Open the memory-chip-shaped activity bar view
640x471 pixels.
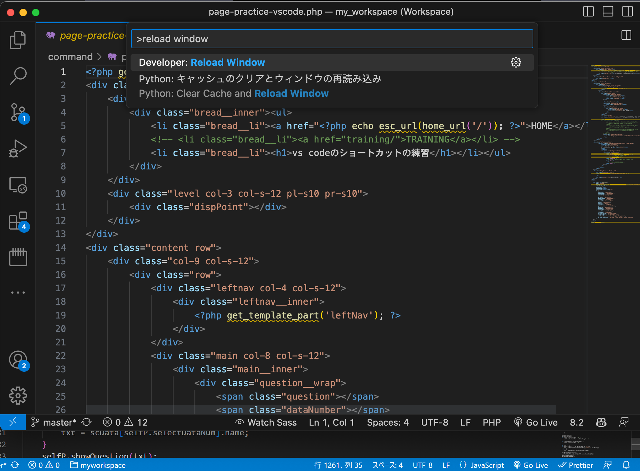18,257
